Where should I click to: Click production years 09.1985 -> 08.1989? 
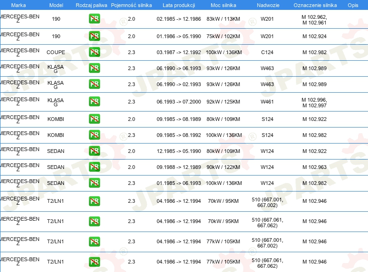179,119
